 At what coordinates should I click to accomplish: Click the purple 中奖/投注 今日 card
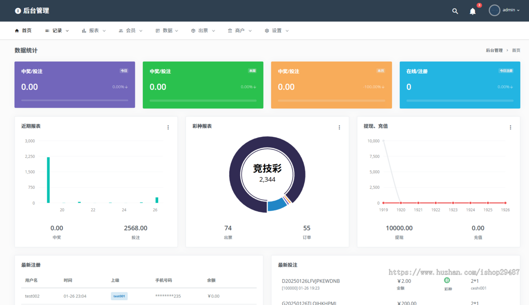75,85
